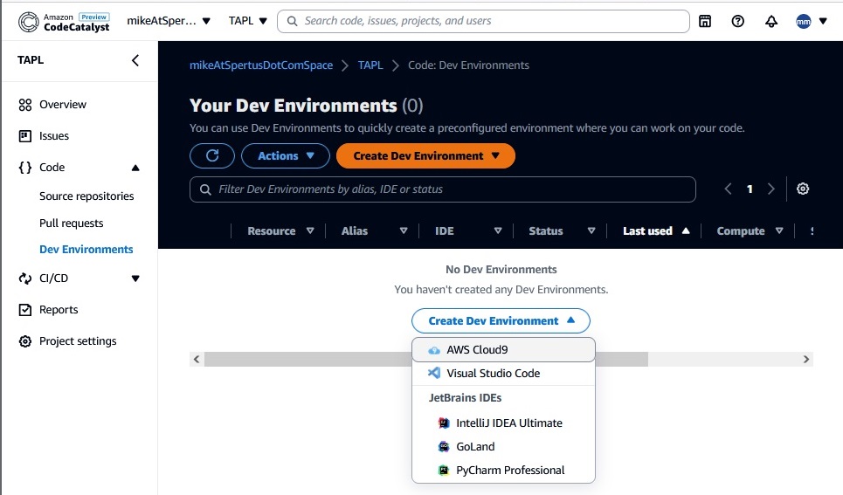Click the mm user avatar
The image size is (843, 495).
803,21
